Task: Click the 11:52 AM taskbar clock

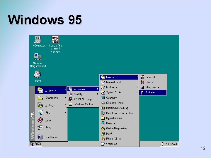Action: click(171, 144)
